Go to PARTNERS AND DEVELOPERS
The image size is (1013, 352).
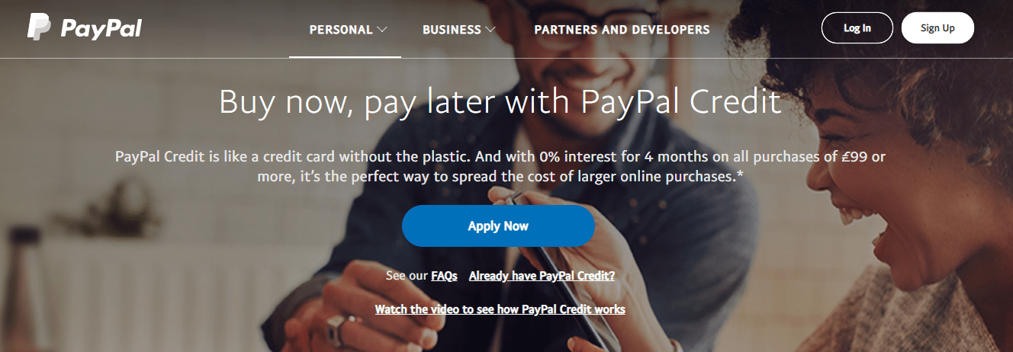pos(622,30)
